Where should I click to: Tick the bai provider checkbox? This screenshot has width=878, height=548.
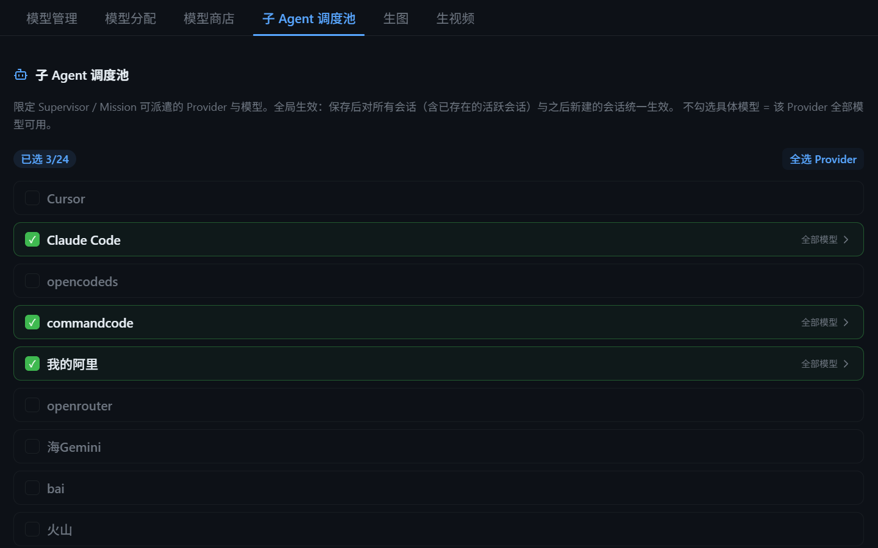[x=32, y=488]
